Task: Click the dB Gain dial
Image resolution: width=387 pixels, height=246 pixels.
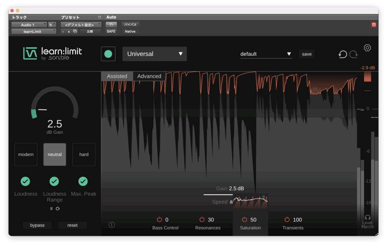Action: 55,103
